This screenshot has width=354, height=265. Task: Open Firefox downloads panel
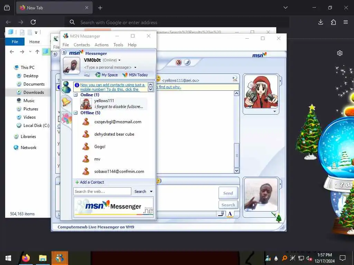tap(320, 22)
